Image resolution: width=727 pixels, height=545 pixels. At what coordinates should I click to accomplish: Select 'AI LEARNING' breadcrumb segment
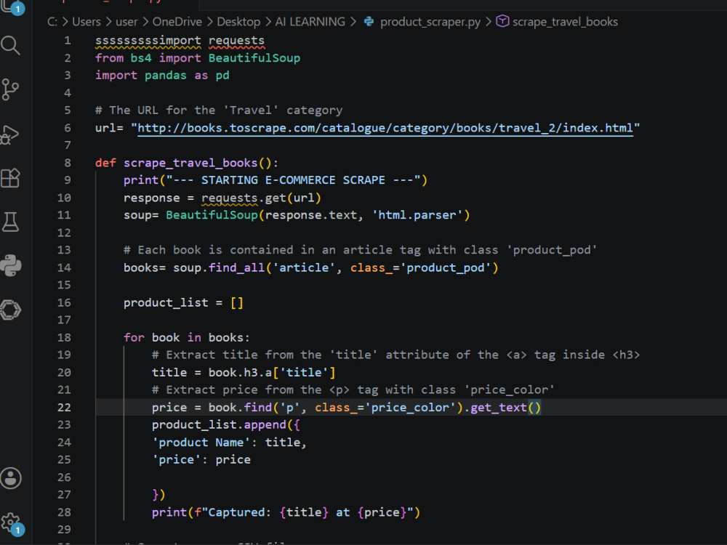point(310,22)
